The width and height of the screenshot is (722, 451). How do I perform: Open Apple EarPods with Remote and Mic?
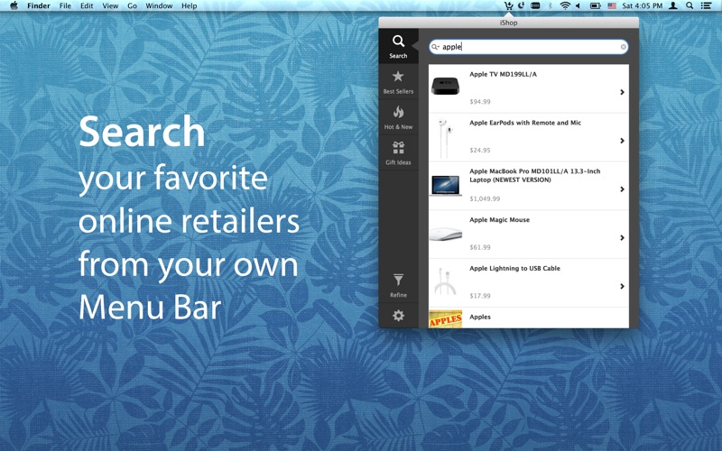(529, 137)
